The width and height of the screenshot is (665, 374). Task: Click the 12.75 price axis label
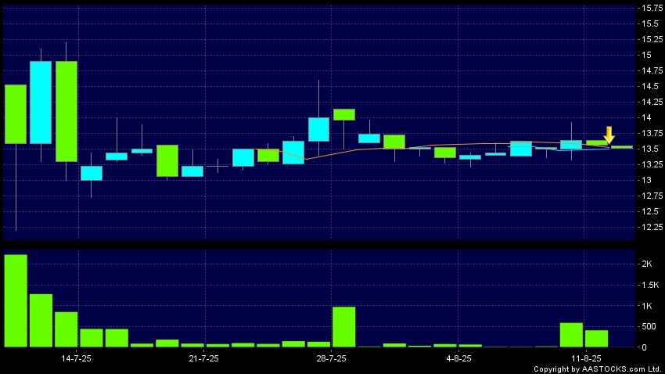[x=652, y=196]
